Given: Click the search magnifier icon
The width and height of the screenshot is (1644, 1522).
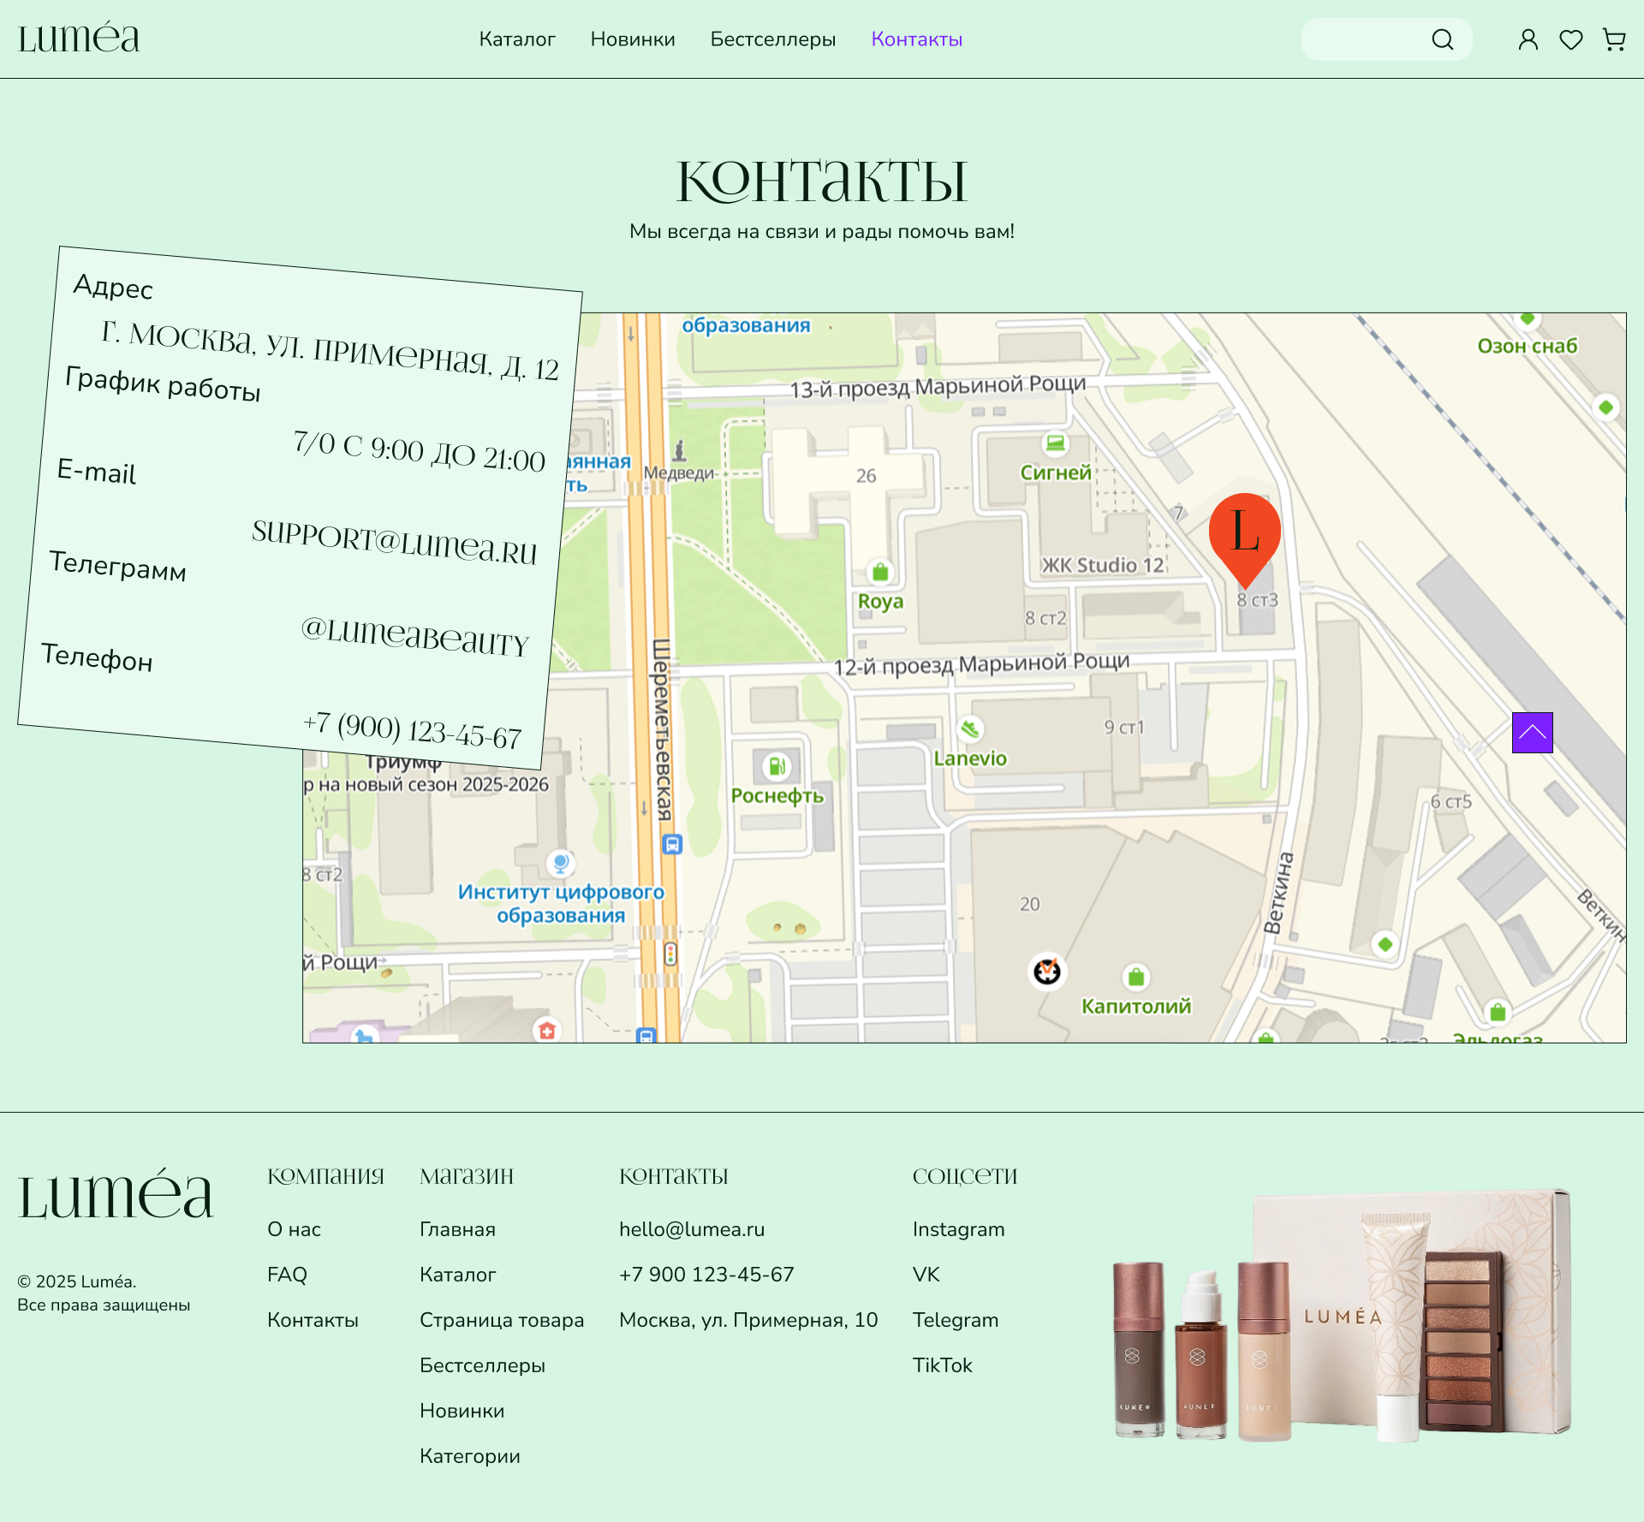Looking at the screenshot, I should [x=1442, y=39].
